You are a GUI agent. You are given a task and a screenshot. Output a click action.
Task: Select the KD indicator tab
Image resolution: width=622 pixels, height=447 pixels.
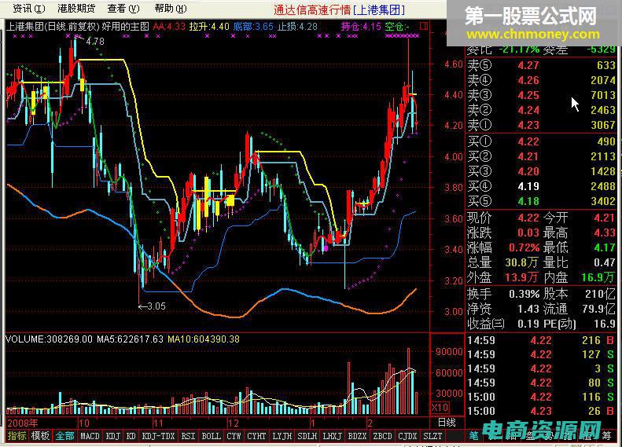pos(131,436)
